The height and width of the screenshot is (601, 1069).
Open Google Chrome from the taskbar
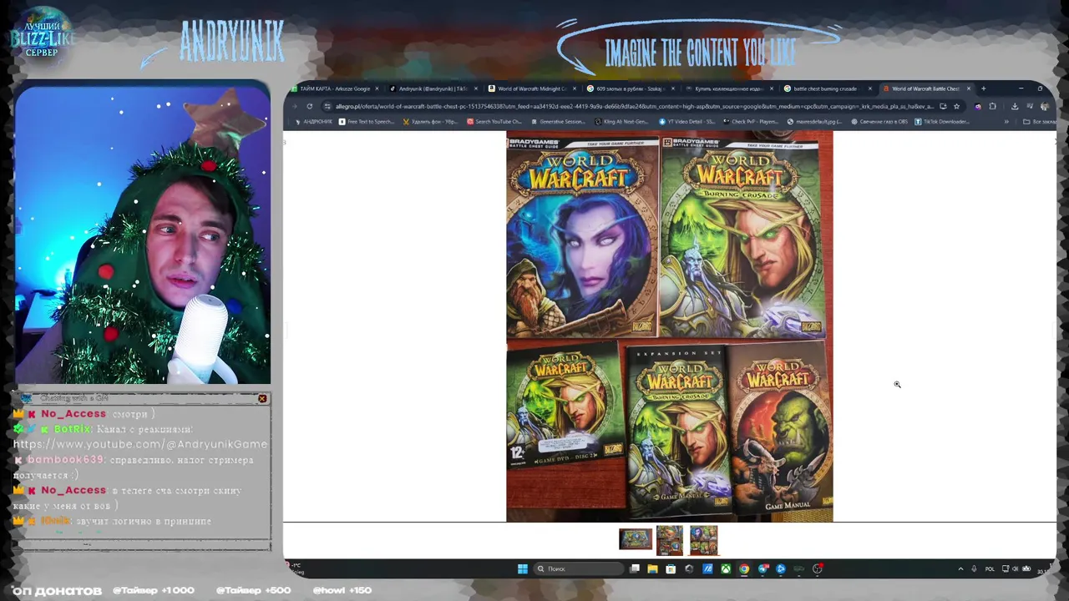[744, 568]
